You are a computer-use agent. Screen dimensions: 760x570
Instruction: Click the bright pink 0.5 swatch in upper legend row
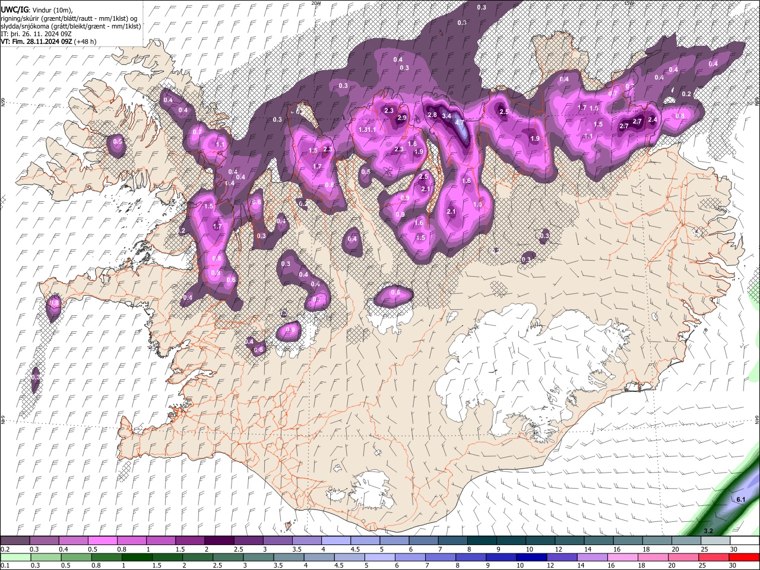click(102, 541)
